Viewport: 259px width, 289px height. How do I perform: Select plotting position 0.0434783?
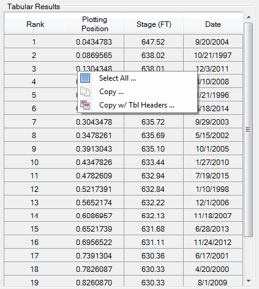pos(94,42)
